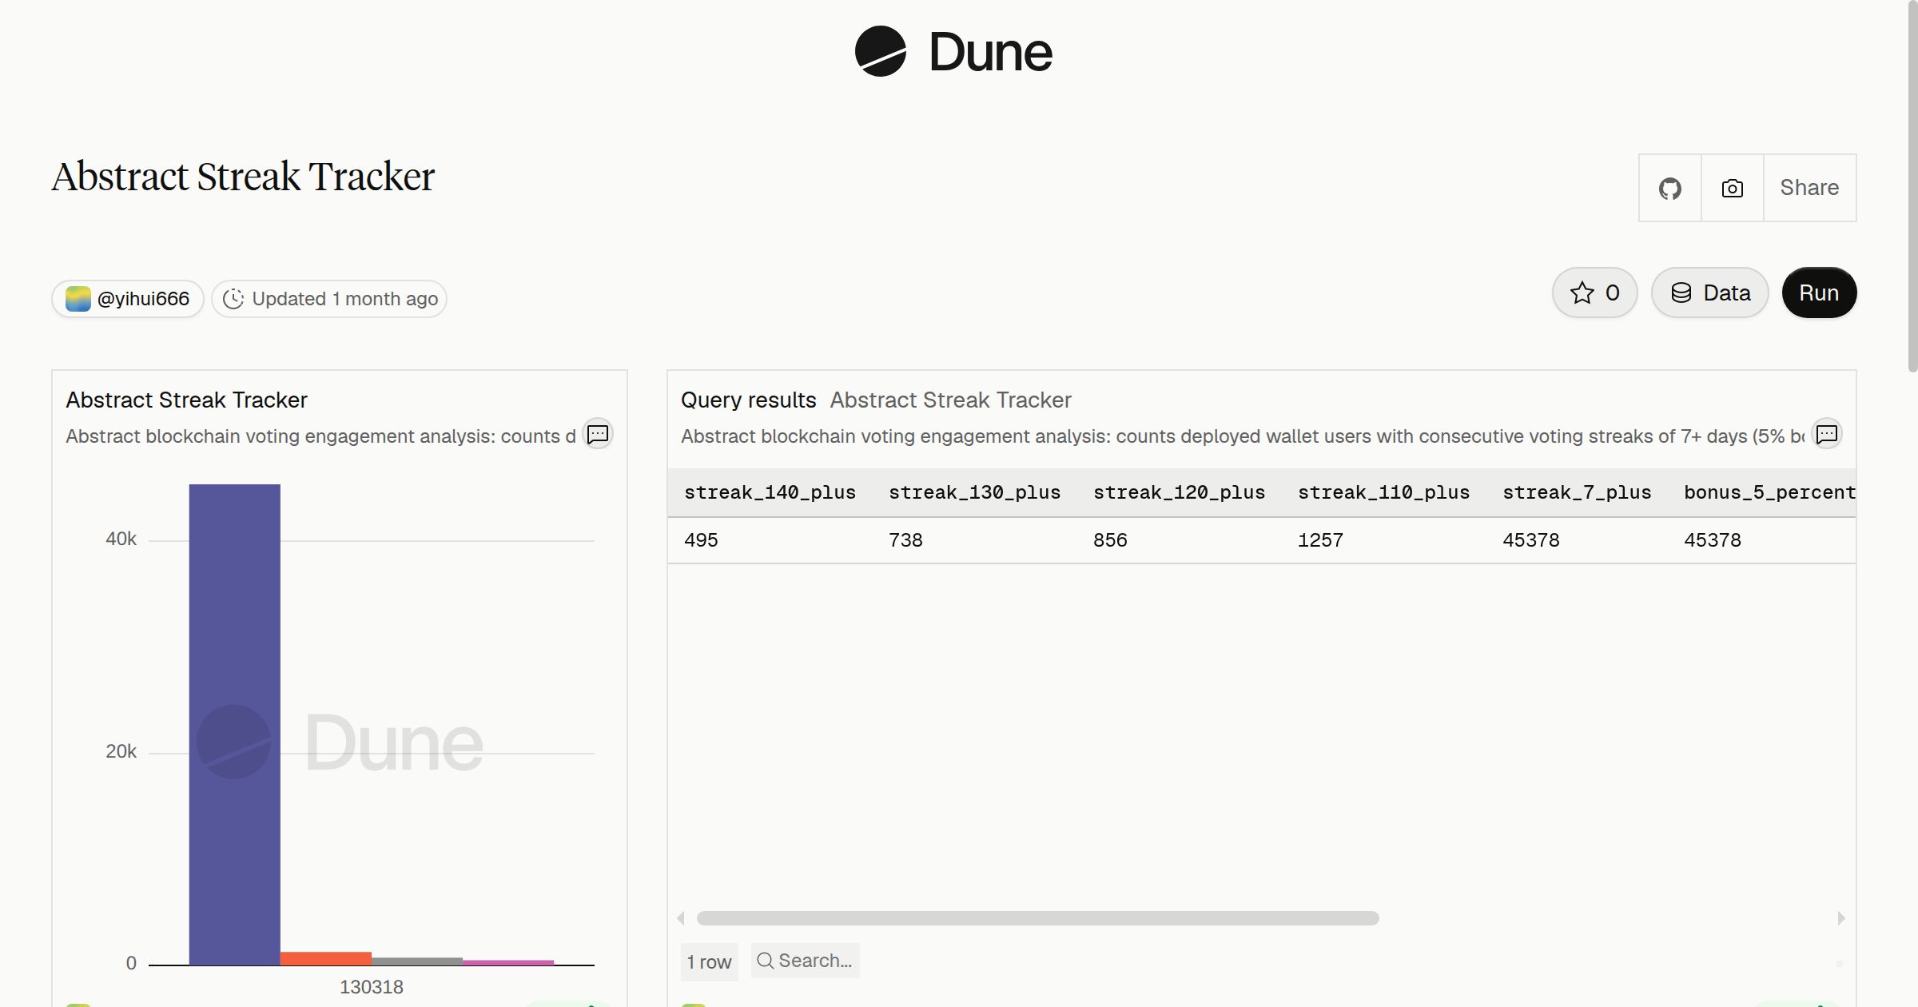The image size is (1918, 1007).
Task: Click the Abstract Streak Tracker query link
Action: pos(950,400)
